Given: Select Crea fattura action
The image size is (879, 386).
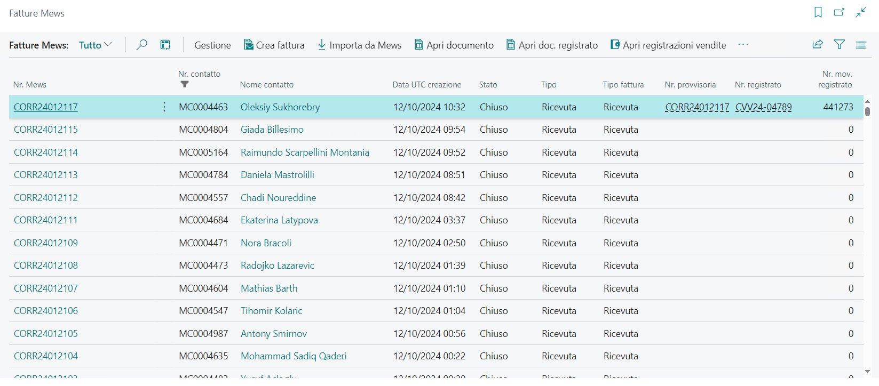Looking at the screenshot, I should point(274,45).
